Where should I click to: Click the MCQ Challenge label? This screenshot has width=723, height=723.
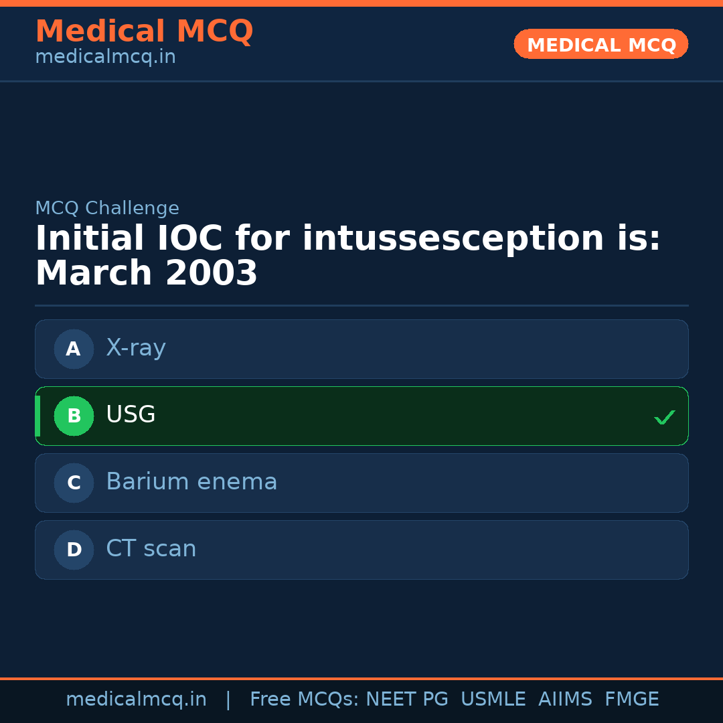(x=107, y=208)
